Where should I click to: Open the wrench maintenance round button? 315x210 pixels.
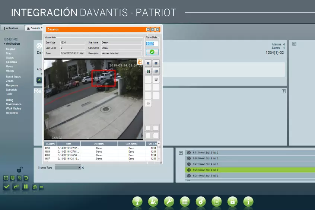169,201
